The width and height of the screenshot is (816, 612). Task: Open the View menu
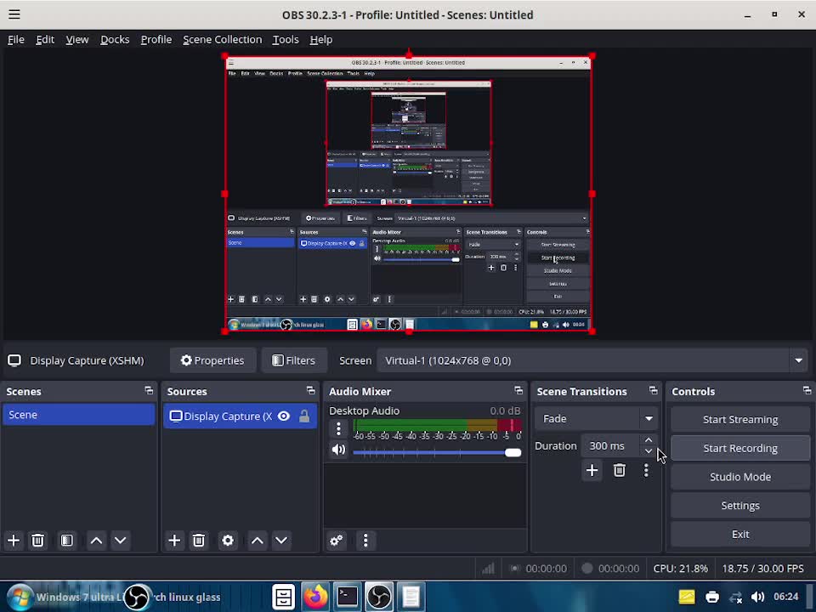coord(77,40)
